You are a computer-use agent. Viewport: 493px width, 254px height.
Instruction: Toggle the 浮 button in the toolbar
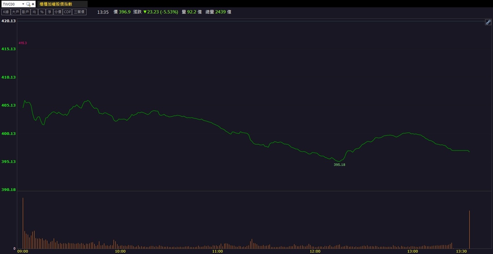(49, 12)
